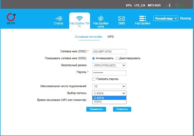Viewport: 194px width, 136px height.
Task: Switch to the WPS tab
Action: (x=110, y=37)
